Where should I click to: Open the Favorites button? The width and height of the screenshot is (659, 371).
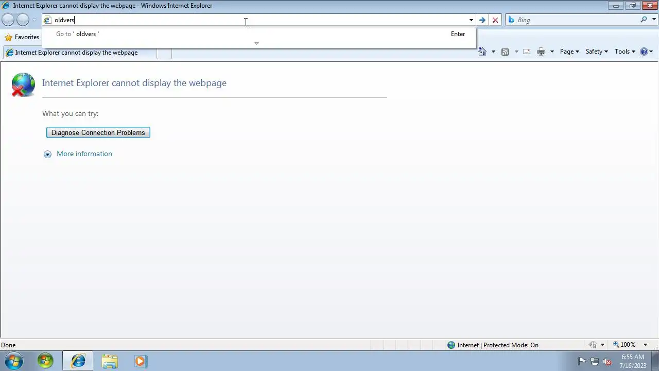point(22,37)
